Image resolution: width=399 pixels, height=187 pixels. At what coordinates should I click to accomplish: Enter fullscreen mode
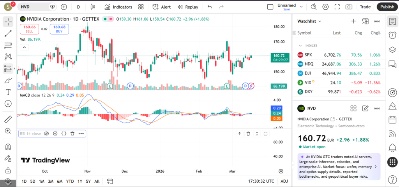(x=337, y=7)
